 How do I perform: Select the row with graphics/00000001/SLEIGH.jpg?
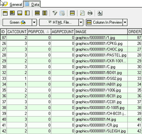(71, 131)
